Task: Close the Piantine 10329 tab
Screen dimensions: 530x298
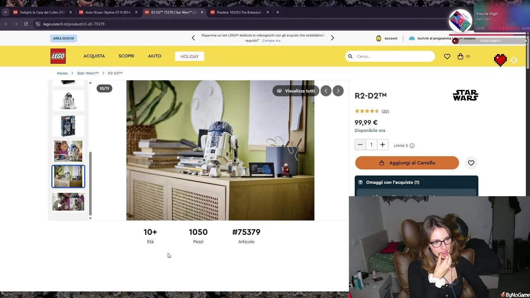Action: 267,12
